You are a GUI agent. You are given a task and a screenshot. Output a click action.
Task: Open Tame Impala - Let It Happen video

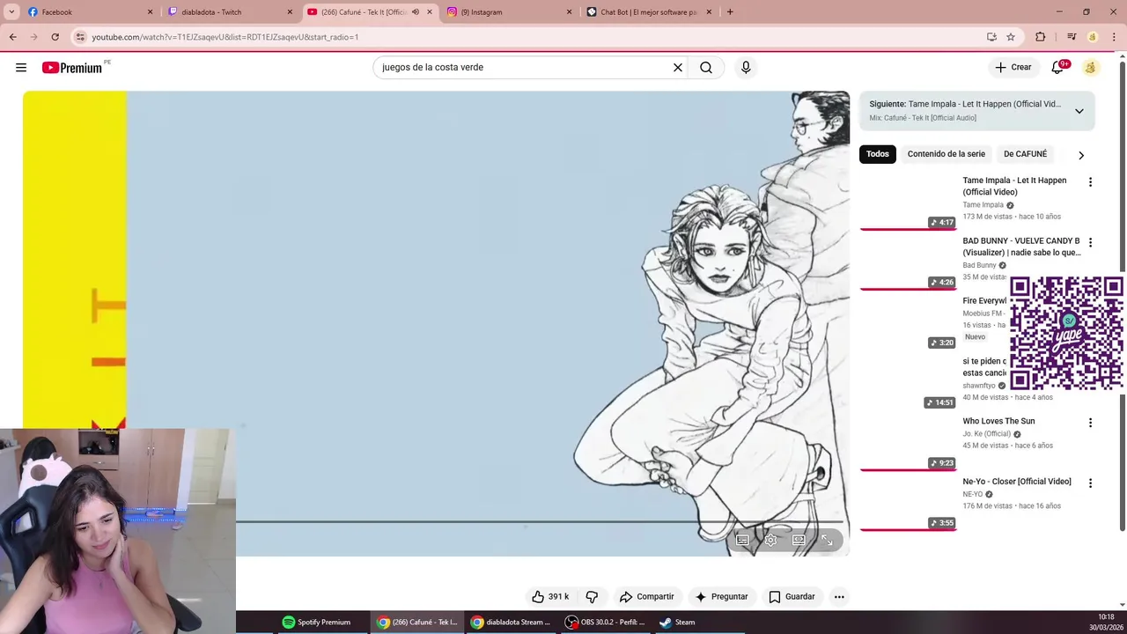[x=1014, y=186]
